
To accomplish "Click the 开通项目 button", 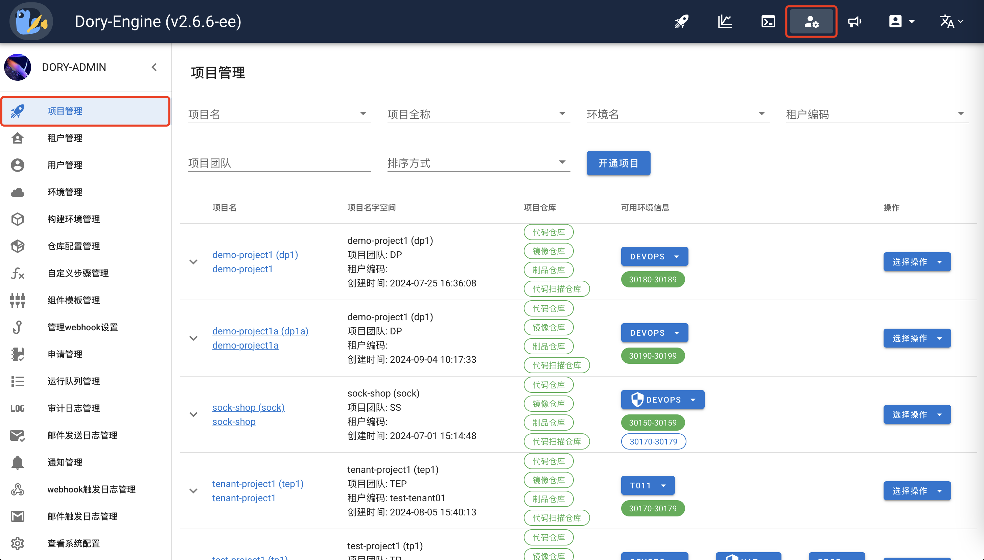I will point(618,163).
